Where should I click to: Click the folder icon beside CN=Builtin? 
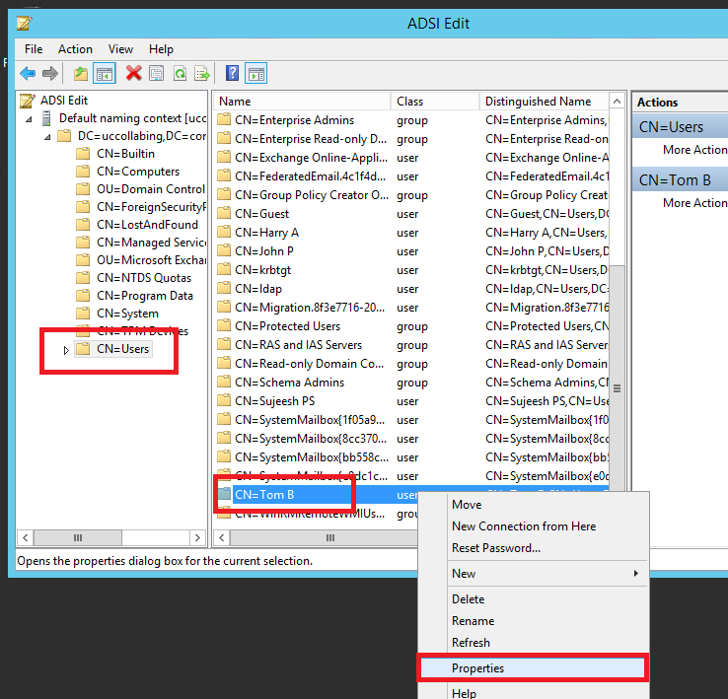pyautogui.click(x=83, y=154)
